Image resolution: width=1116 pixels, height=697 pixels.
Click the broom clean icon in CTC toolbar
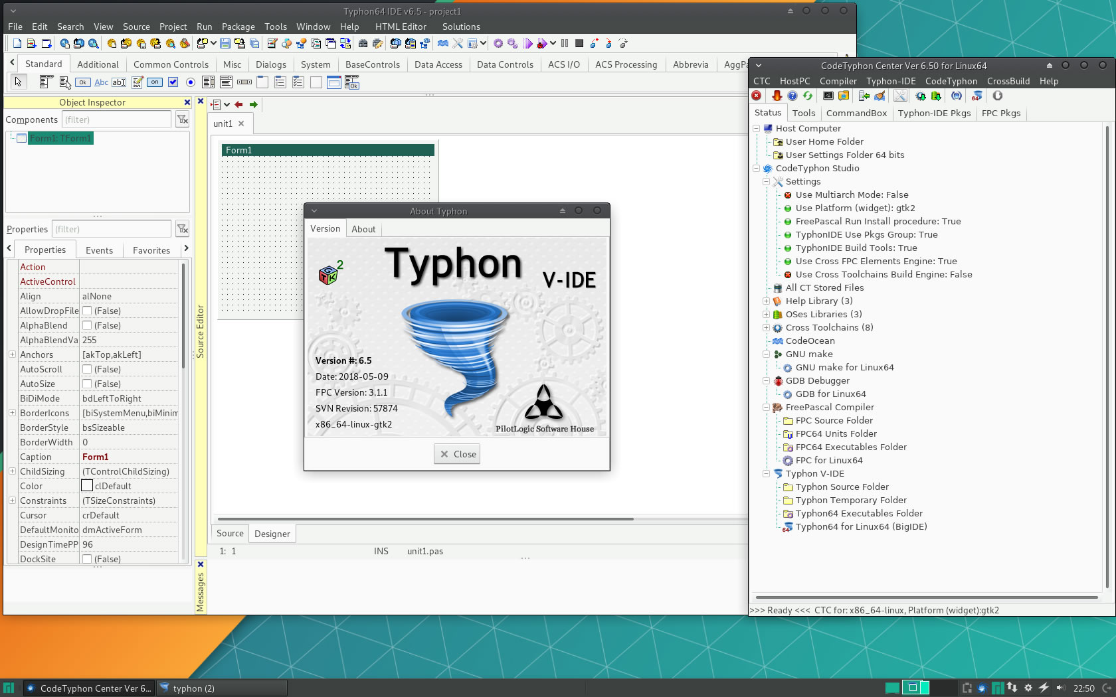click(880, 96)
